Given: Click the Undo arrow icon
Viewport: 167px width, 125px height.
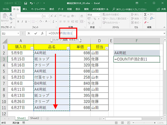Looking at the screenshot, I should [x=31, y=3].
